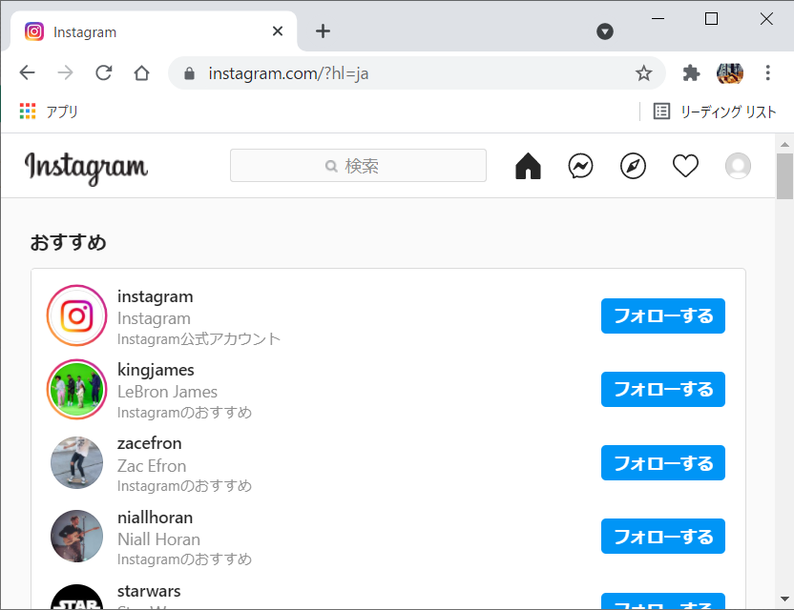Viewport: 794px width, 610px height.
Task: Open a new tab with plus button
Action: (x=323, y=31)
